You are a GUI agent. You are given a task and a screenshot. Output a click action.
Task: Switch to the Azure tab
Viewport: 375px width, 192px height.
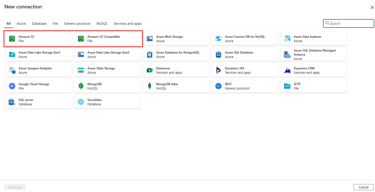coord(21,23)
